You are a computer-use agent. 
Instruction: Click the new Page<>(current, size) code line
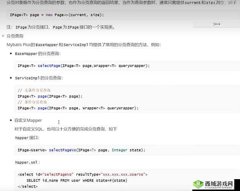pos(56,15)
